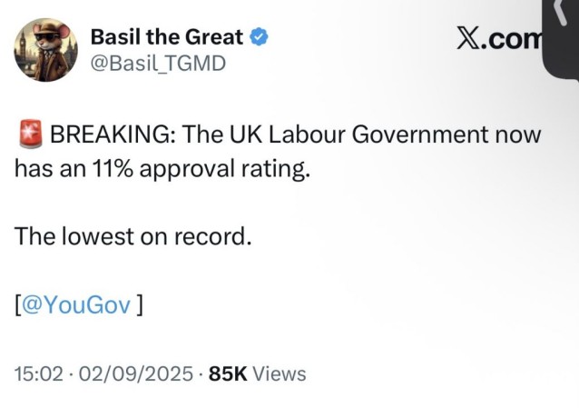The image size is (579, 408).
Task: Click the 'The lowest on record.' sentence
Action: [x=133, y=236]
